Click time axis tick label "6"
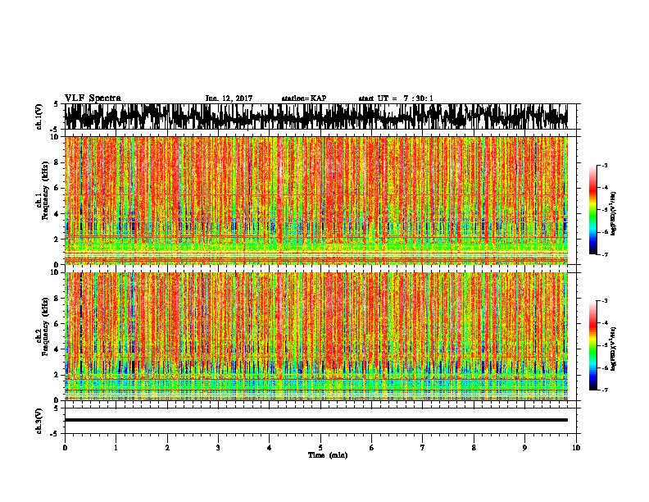 click(372, 448)
